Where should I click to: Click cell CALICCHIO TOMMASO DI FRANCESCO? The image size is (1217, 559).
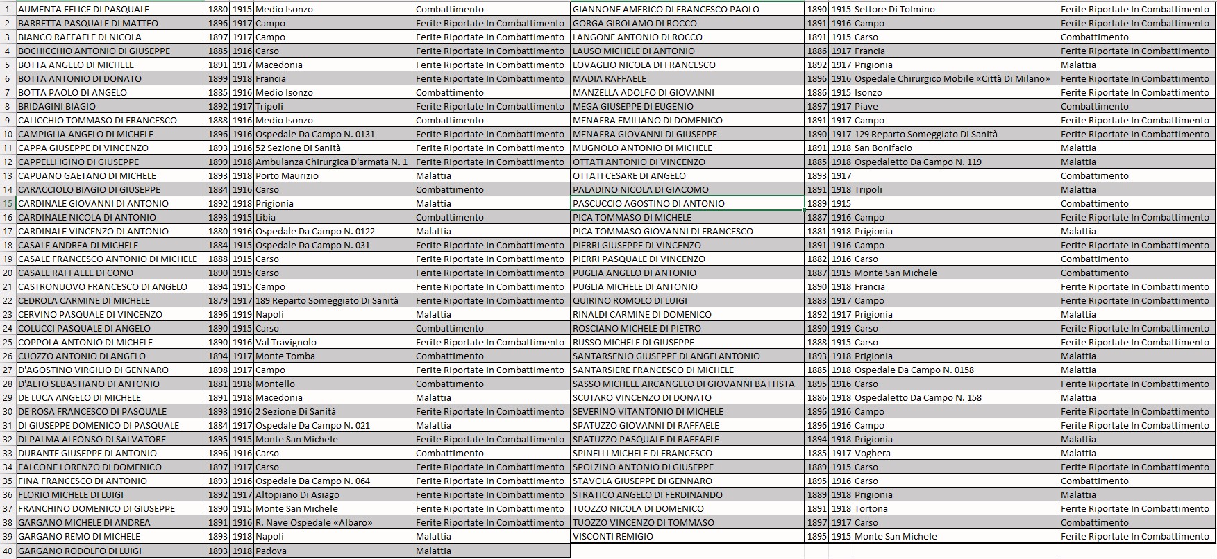pyautogui.click(x=110, y=120)
